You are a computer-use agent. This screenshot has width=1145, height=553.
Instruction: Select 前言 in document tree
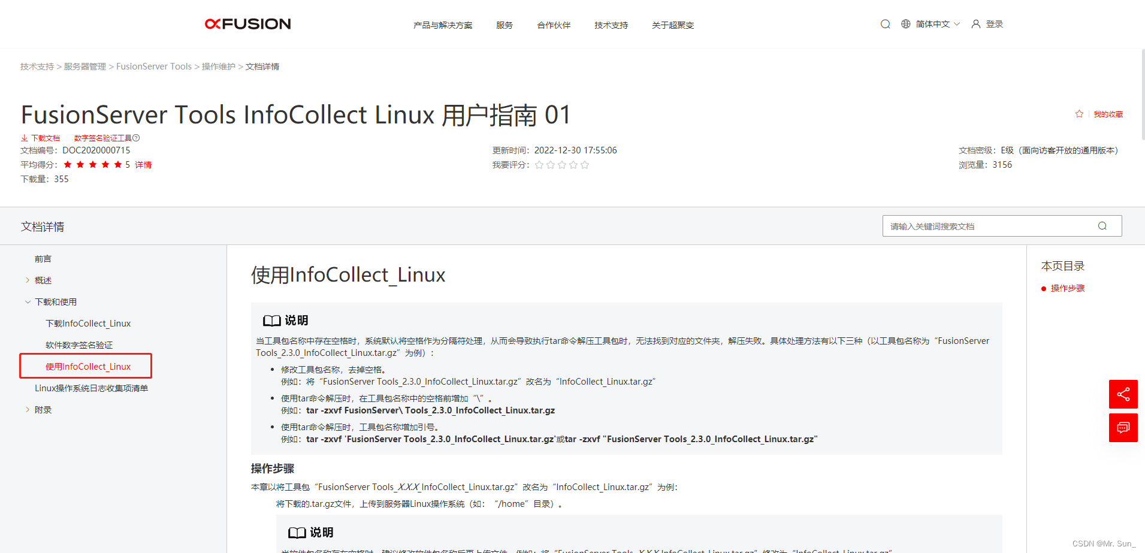(43, 259)
